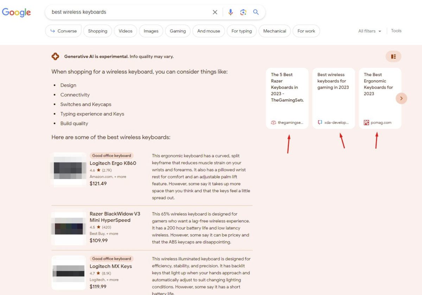Click the xda-developers favicon

pos(319,122)
